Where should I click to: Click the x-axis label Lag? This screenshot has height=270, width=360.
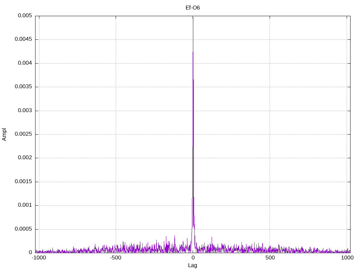coord(193,265)
